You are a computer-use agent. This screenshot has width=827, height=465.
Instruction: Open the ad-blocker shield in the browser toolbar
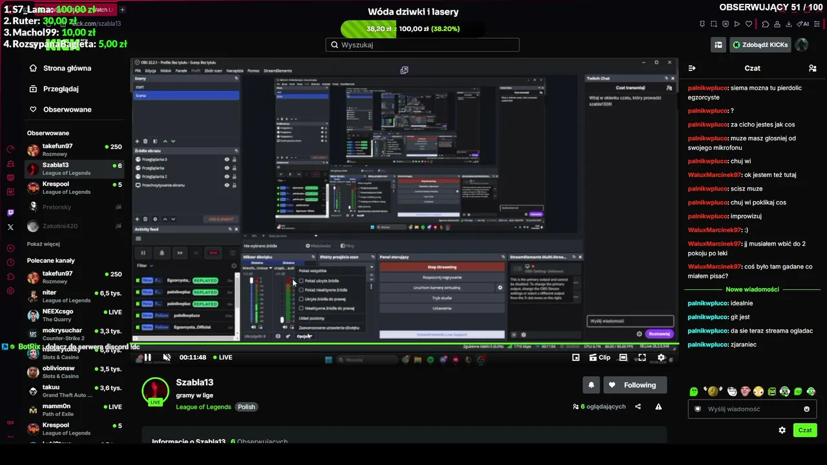coord(726,24)
